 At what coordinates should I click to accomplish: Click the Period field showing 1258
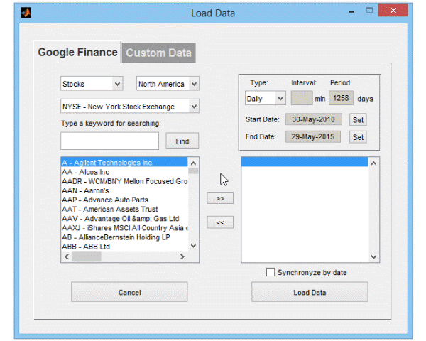coord(341,98)
